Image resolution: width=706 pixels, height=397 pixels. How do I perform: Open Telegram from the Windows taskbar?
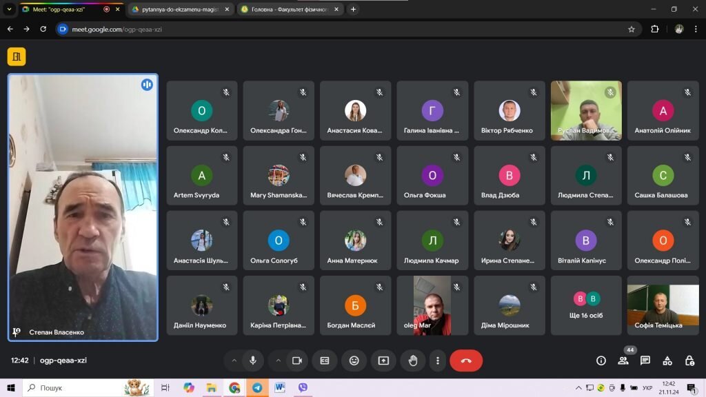[x=257, y=387]
